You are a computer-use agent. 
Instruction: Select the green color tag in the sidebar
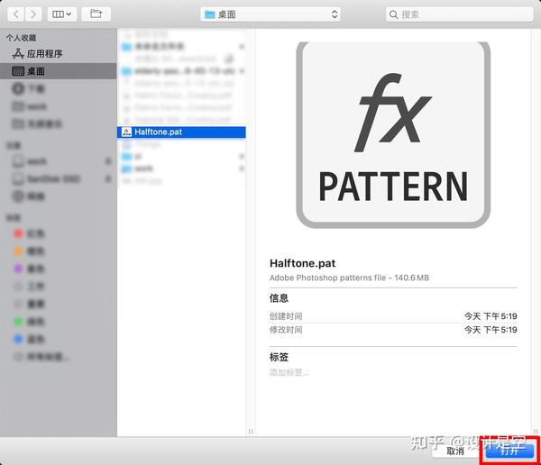(x=18, y=322)
